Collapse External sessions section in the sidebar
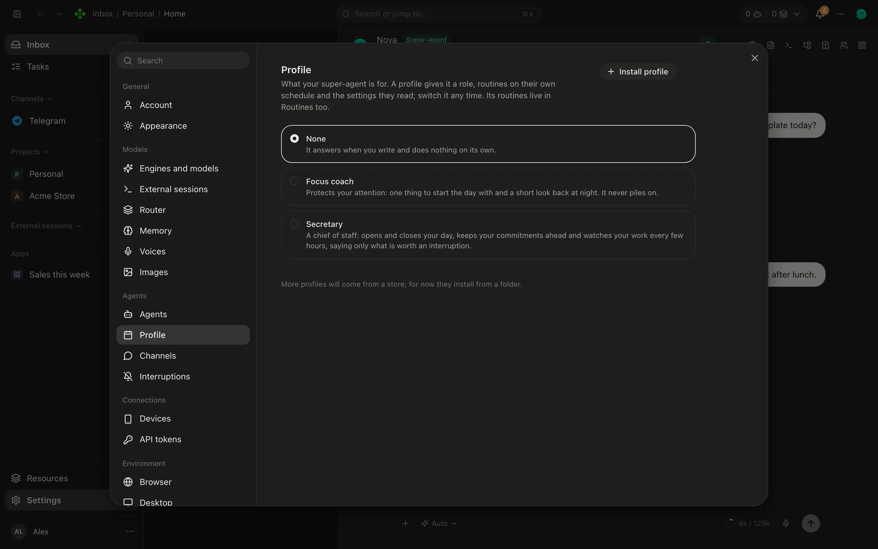Viewport: 878px width, 549px height. [46, 225]
